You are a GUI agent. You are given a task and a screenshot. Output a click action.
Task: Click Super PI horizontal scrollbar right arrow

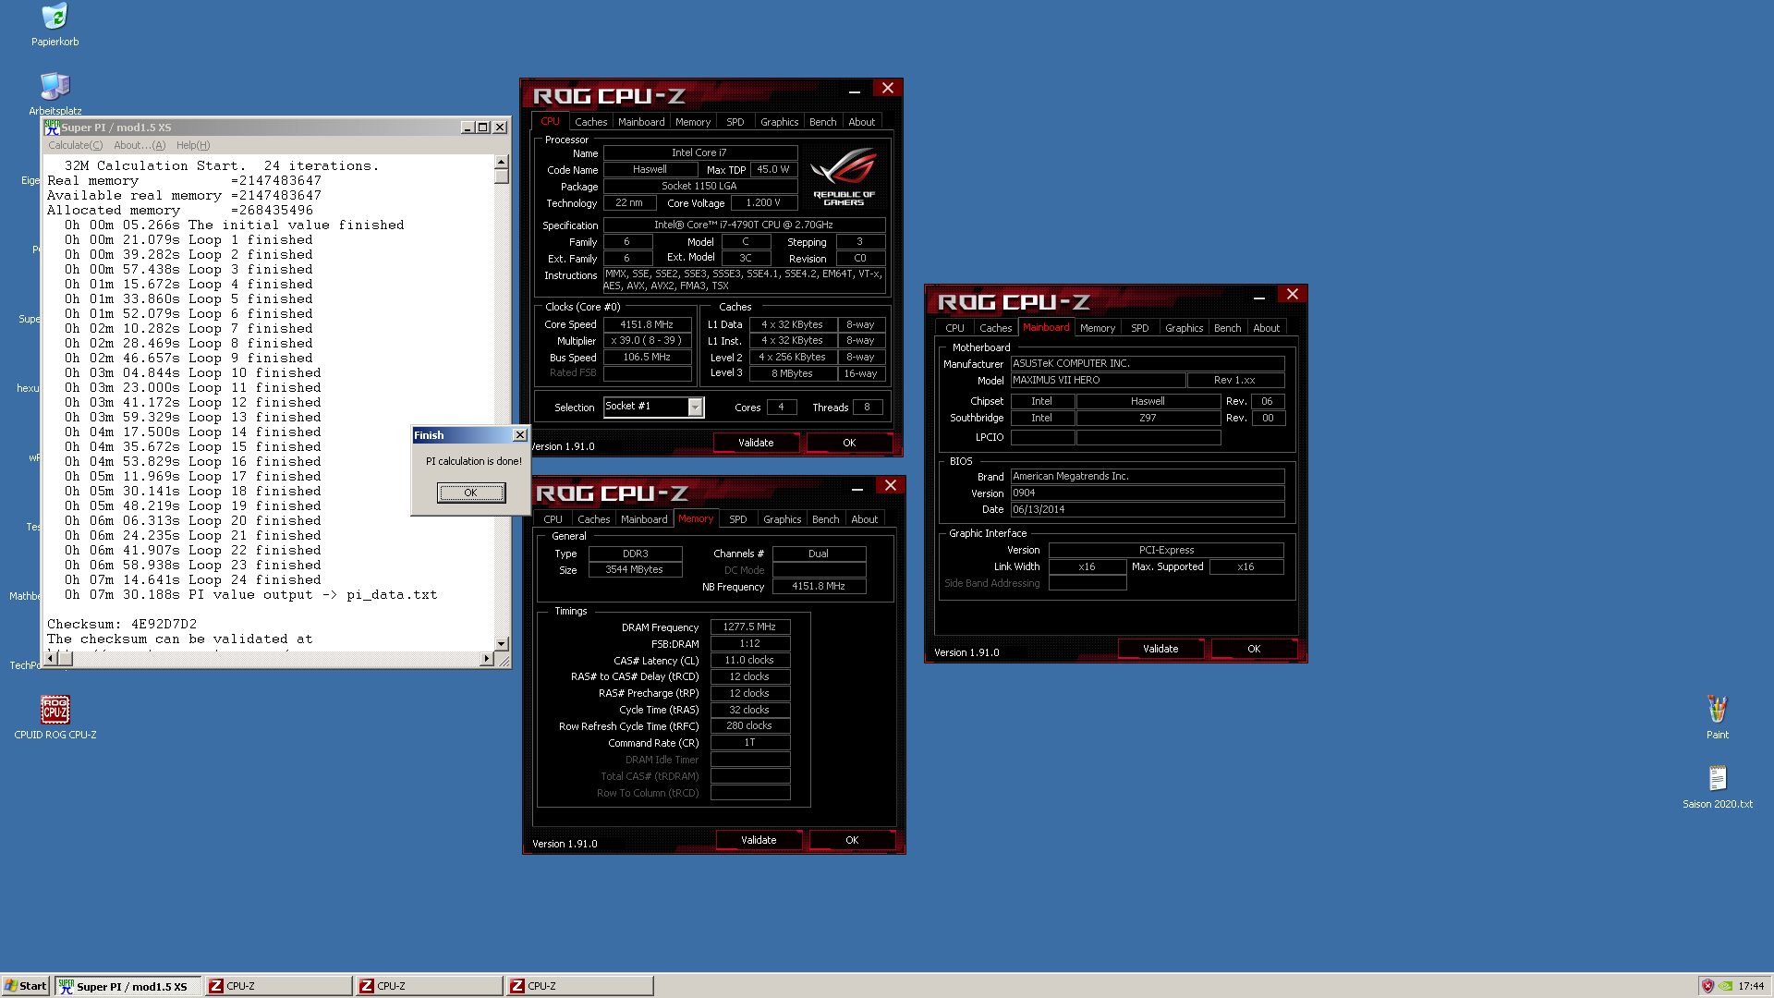pos(487,659)
